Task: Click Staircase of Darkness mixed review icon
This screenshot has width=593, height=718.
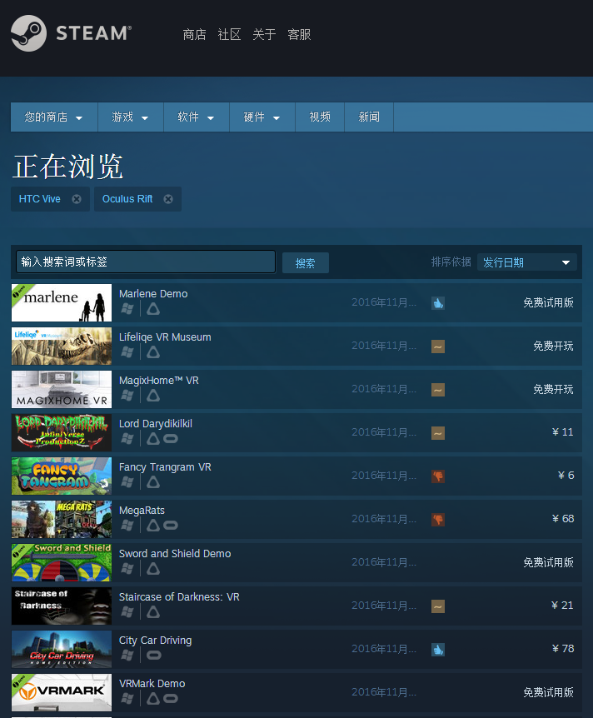Action: (438, 606)
